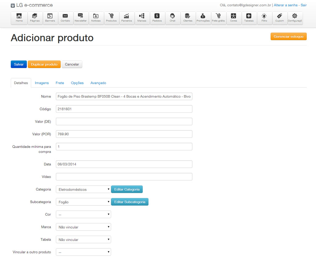Switch to the Frete tab
The height and width of the screenshot is (257, 316).
[60, 83]
